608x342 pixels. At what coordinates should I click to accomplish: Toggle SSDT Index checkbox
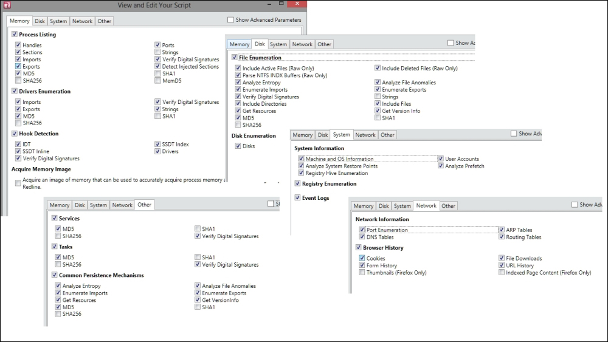157,144
